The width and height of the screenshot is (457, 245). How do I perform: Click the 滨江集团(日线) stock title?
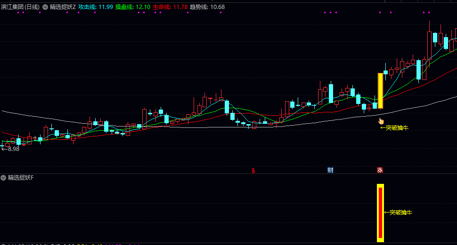coord(20,7)
